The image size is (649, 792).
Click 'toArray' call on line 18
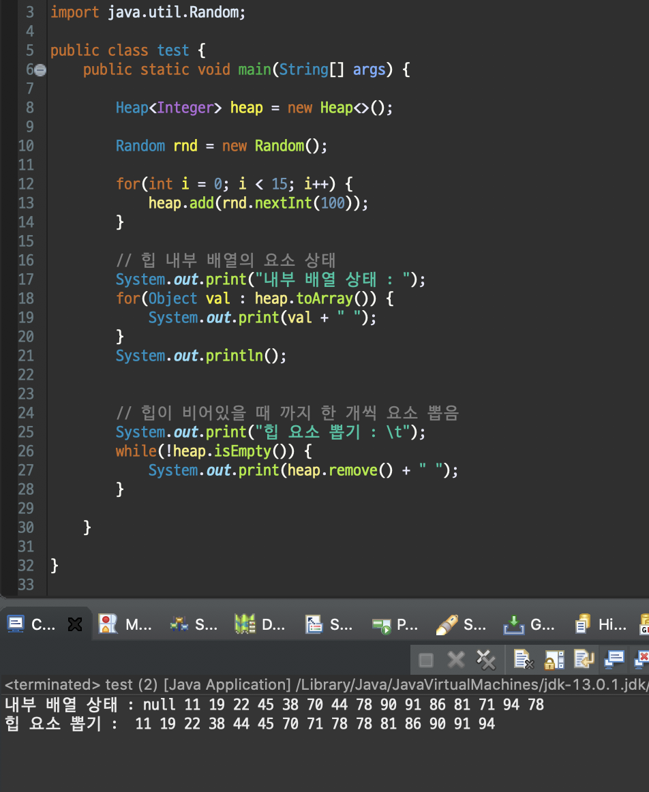pos(324,299)
